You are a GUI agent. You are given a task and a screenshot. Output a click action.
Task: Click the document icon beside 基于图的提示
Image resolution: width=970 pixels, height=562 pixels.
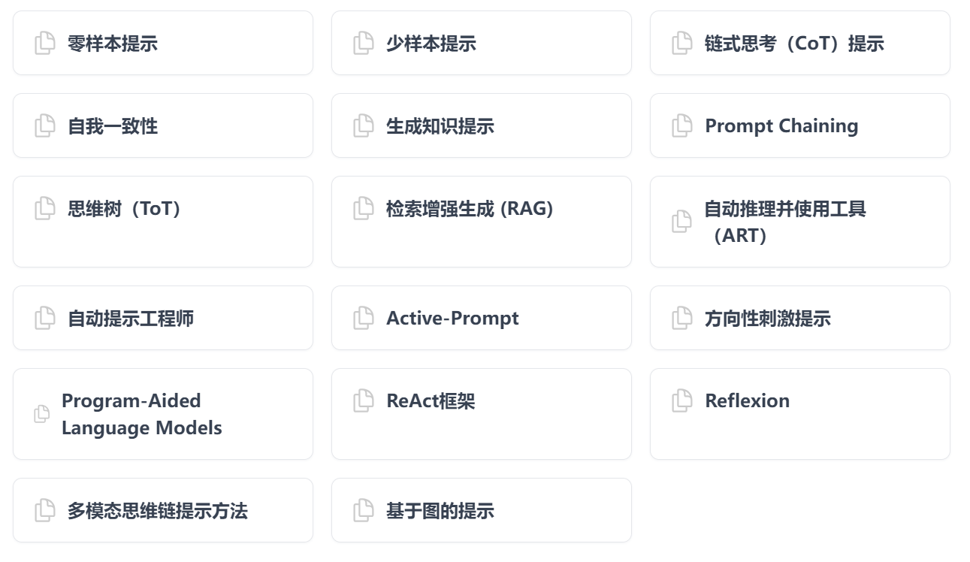tap(364, 510)
